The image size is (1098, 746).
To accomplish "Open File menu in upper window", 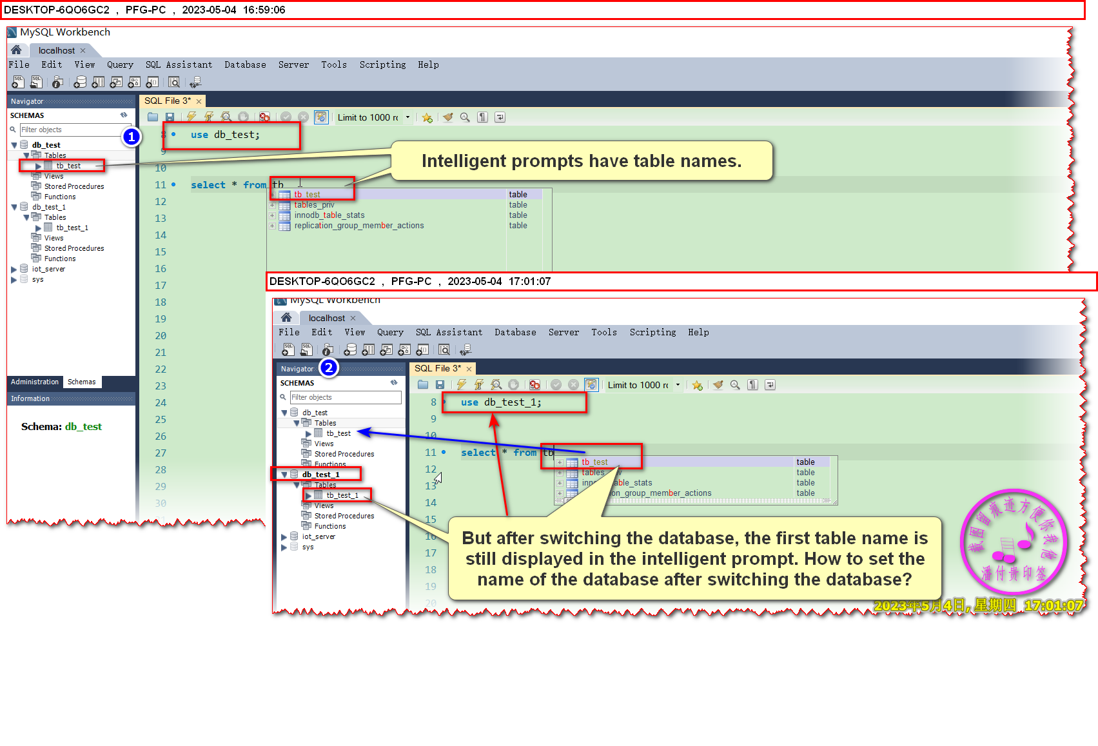I will tap(19, 64).
